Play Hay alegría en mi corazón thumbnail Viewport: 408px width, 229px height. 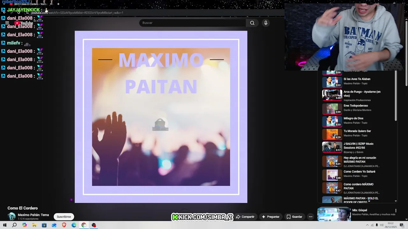coord(332,161)
